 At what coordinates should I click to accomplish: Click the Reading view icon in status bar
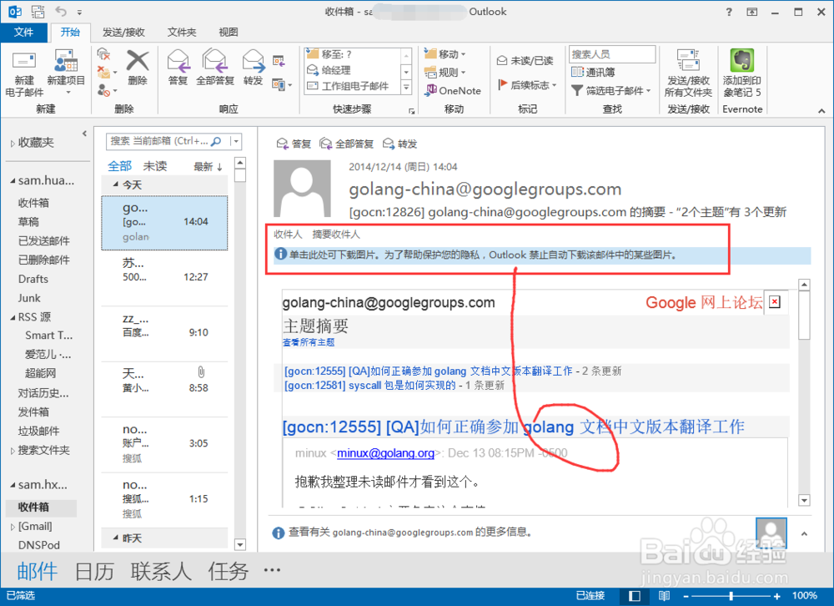[x=665, y=596]
